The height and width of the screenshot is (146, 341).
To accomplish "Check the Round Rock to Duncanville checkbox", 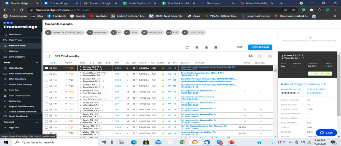I will [x=46, y=74].
